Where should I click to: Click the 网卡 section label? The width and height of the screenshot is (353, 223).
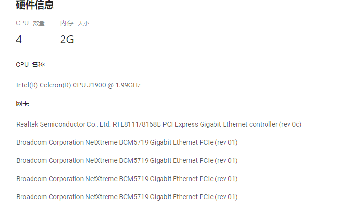22,104
